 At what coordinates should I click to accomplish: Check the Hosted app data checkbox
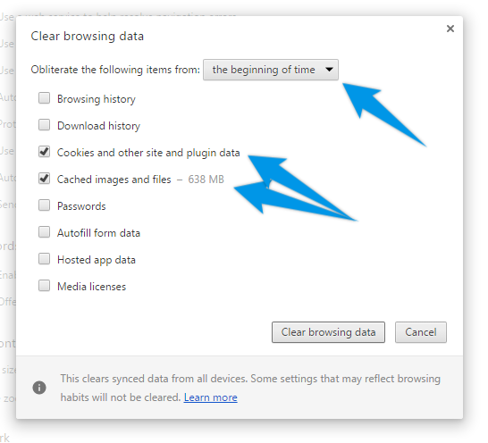point(44,258)
